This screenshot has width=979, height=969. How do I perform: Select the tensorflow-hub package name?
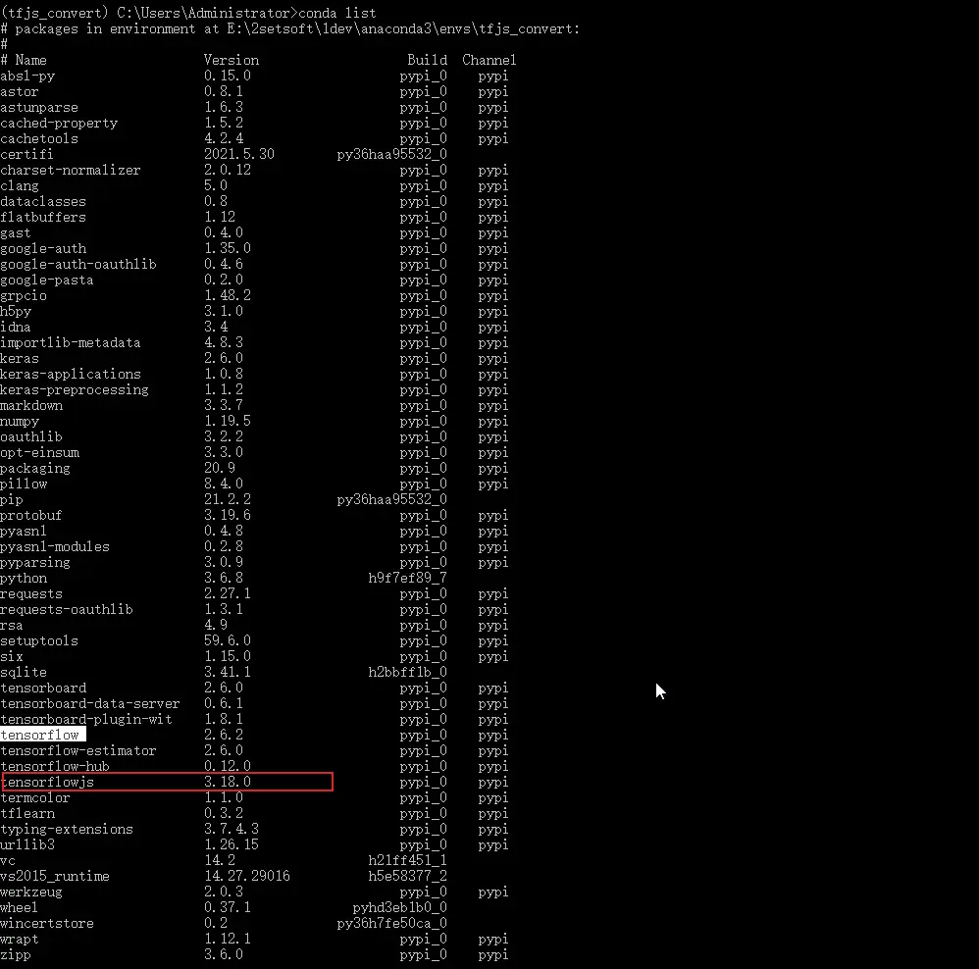[x=55, y=767]
